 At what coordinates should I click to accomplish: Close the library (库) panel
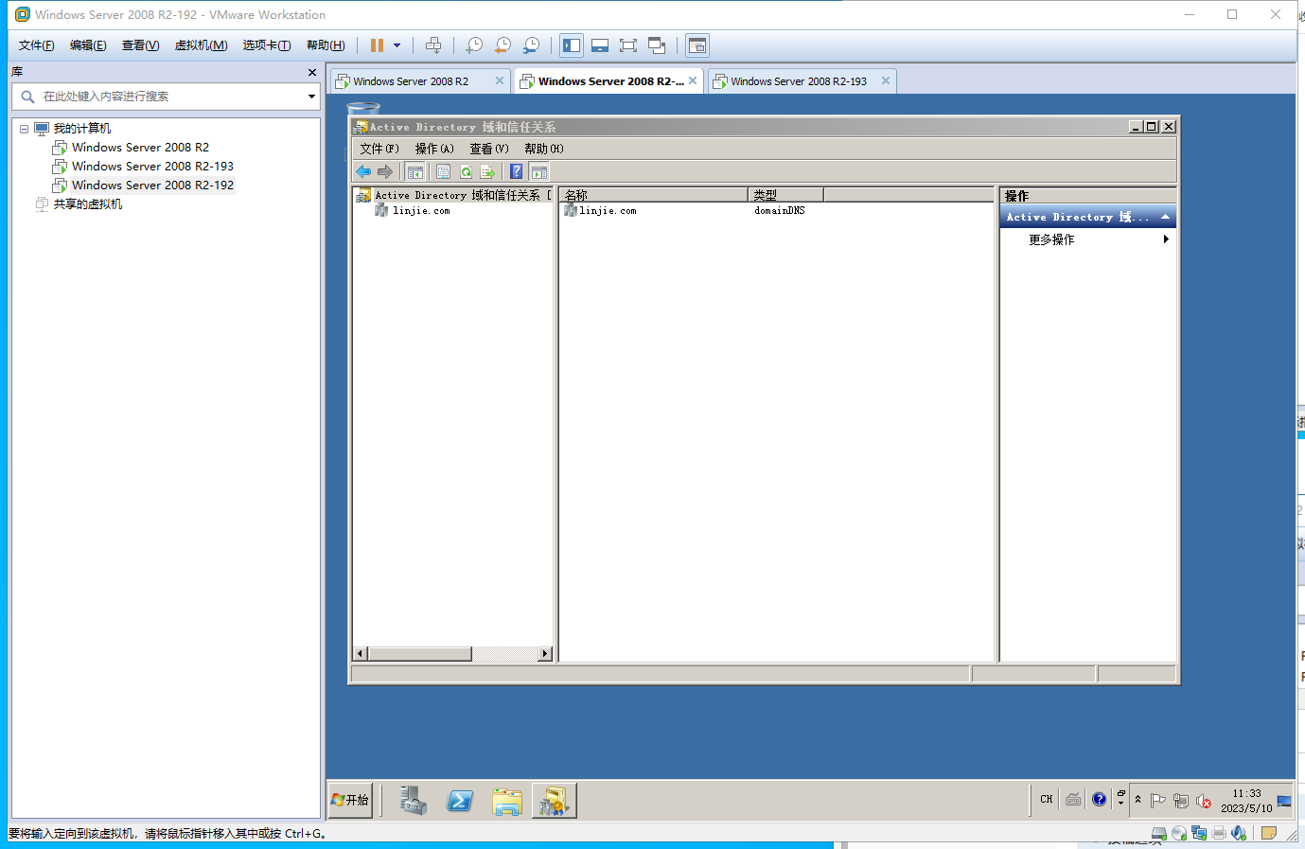(312, 72)
